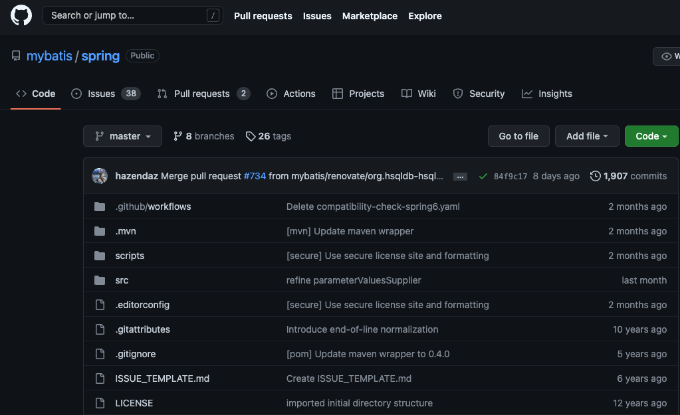The width and height of the screenshot is (680, 415).
Task: Click the Projects table icon
Action: pos(338,94)
